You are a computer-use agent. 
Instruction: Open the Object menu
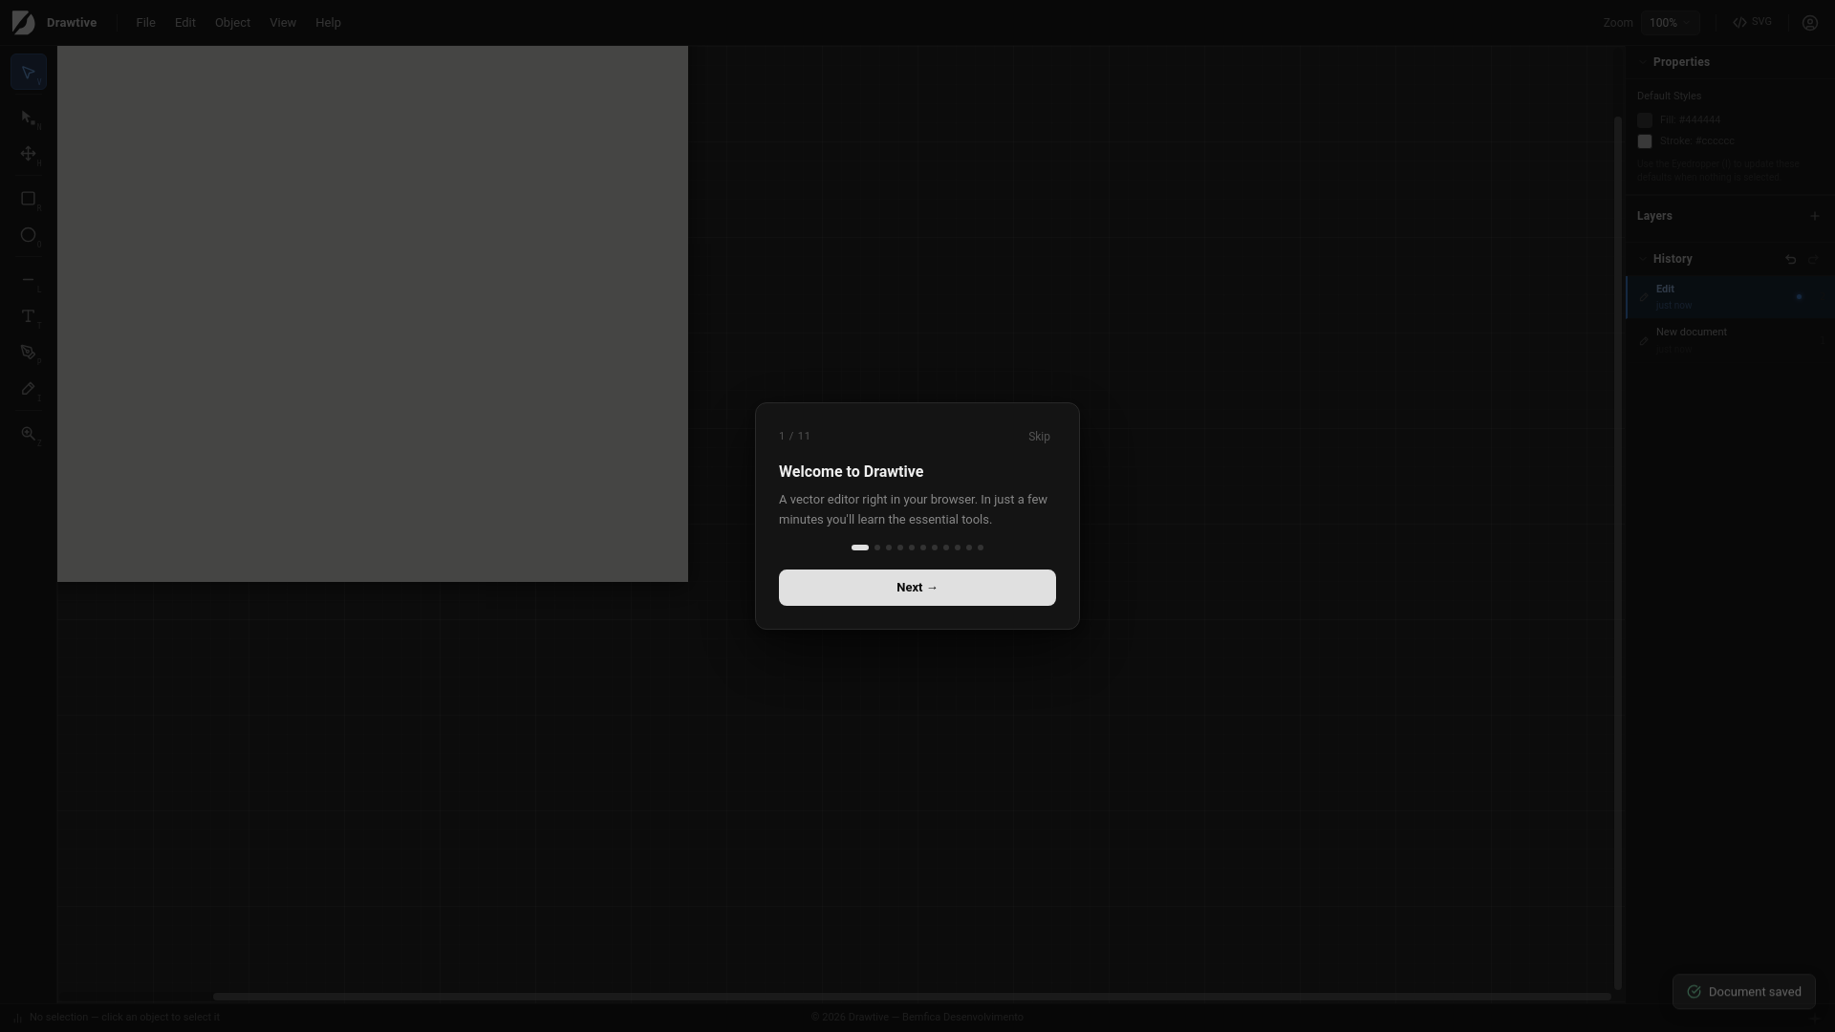232,23
